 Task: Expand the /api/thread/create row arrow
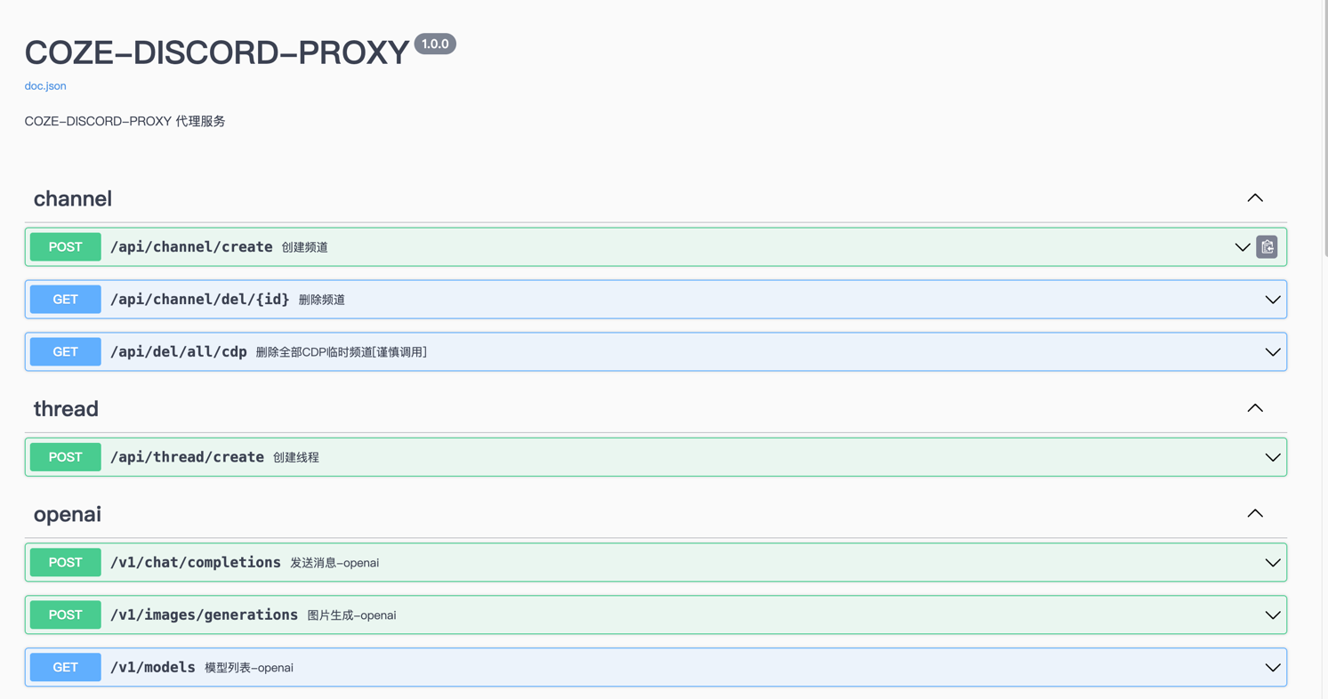pos(1273,457)
